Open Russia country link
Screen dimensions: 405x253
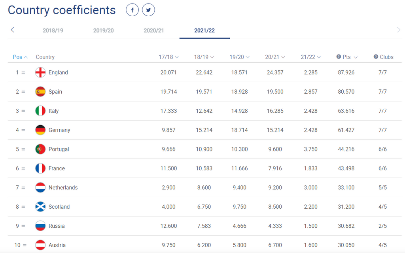(x=57, y=226)
